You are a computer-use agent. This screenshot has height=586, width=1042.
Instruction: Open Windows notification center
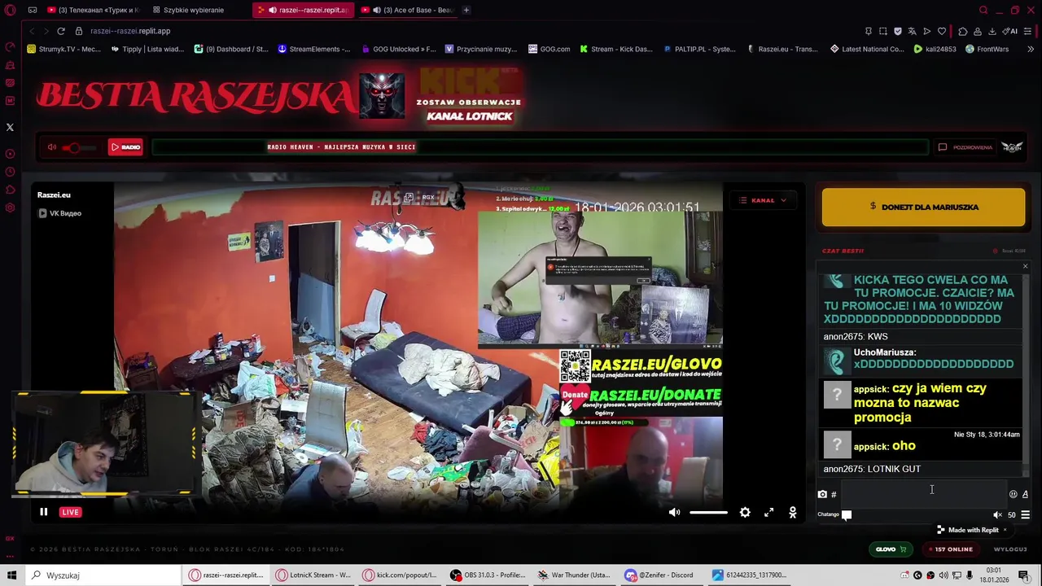click(x=1023, y=575)
